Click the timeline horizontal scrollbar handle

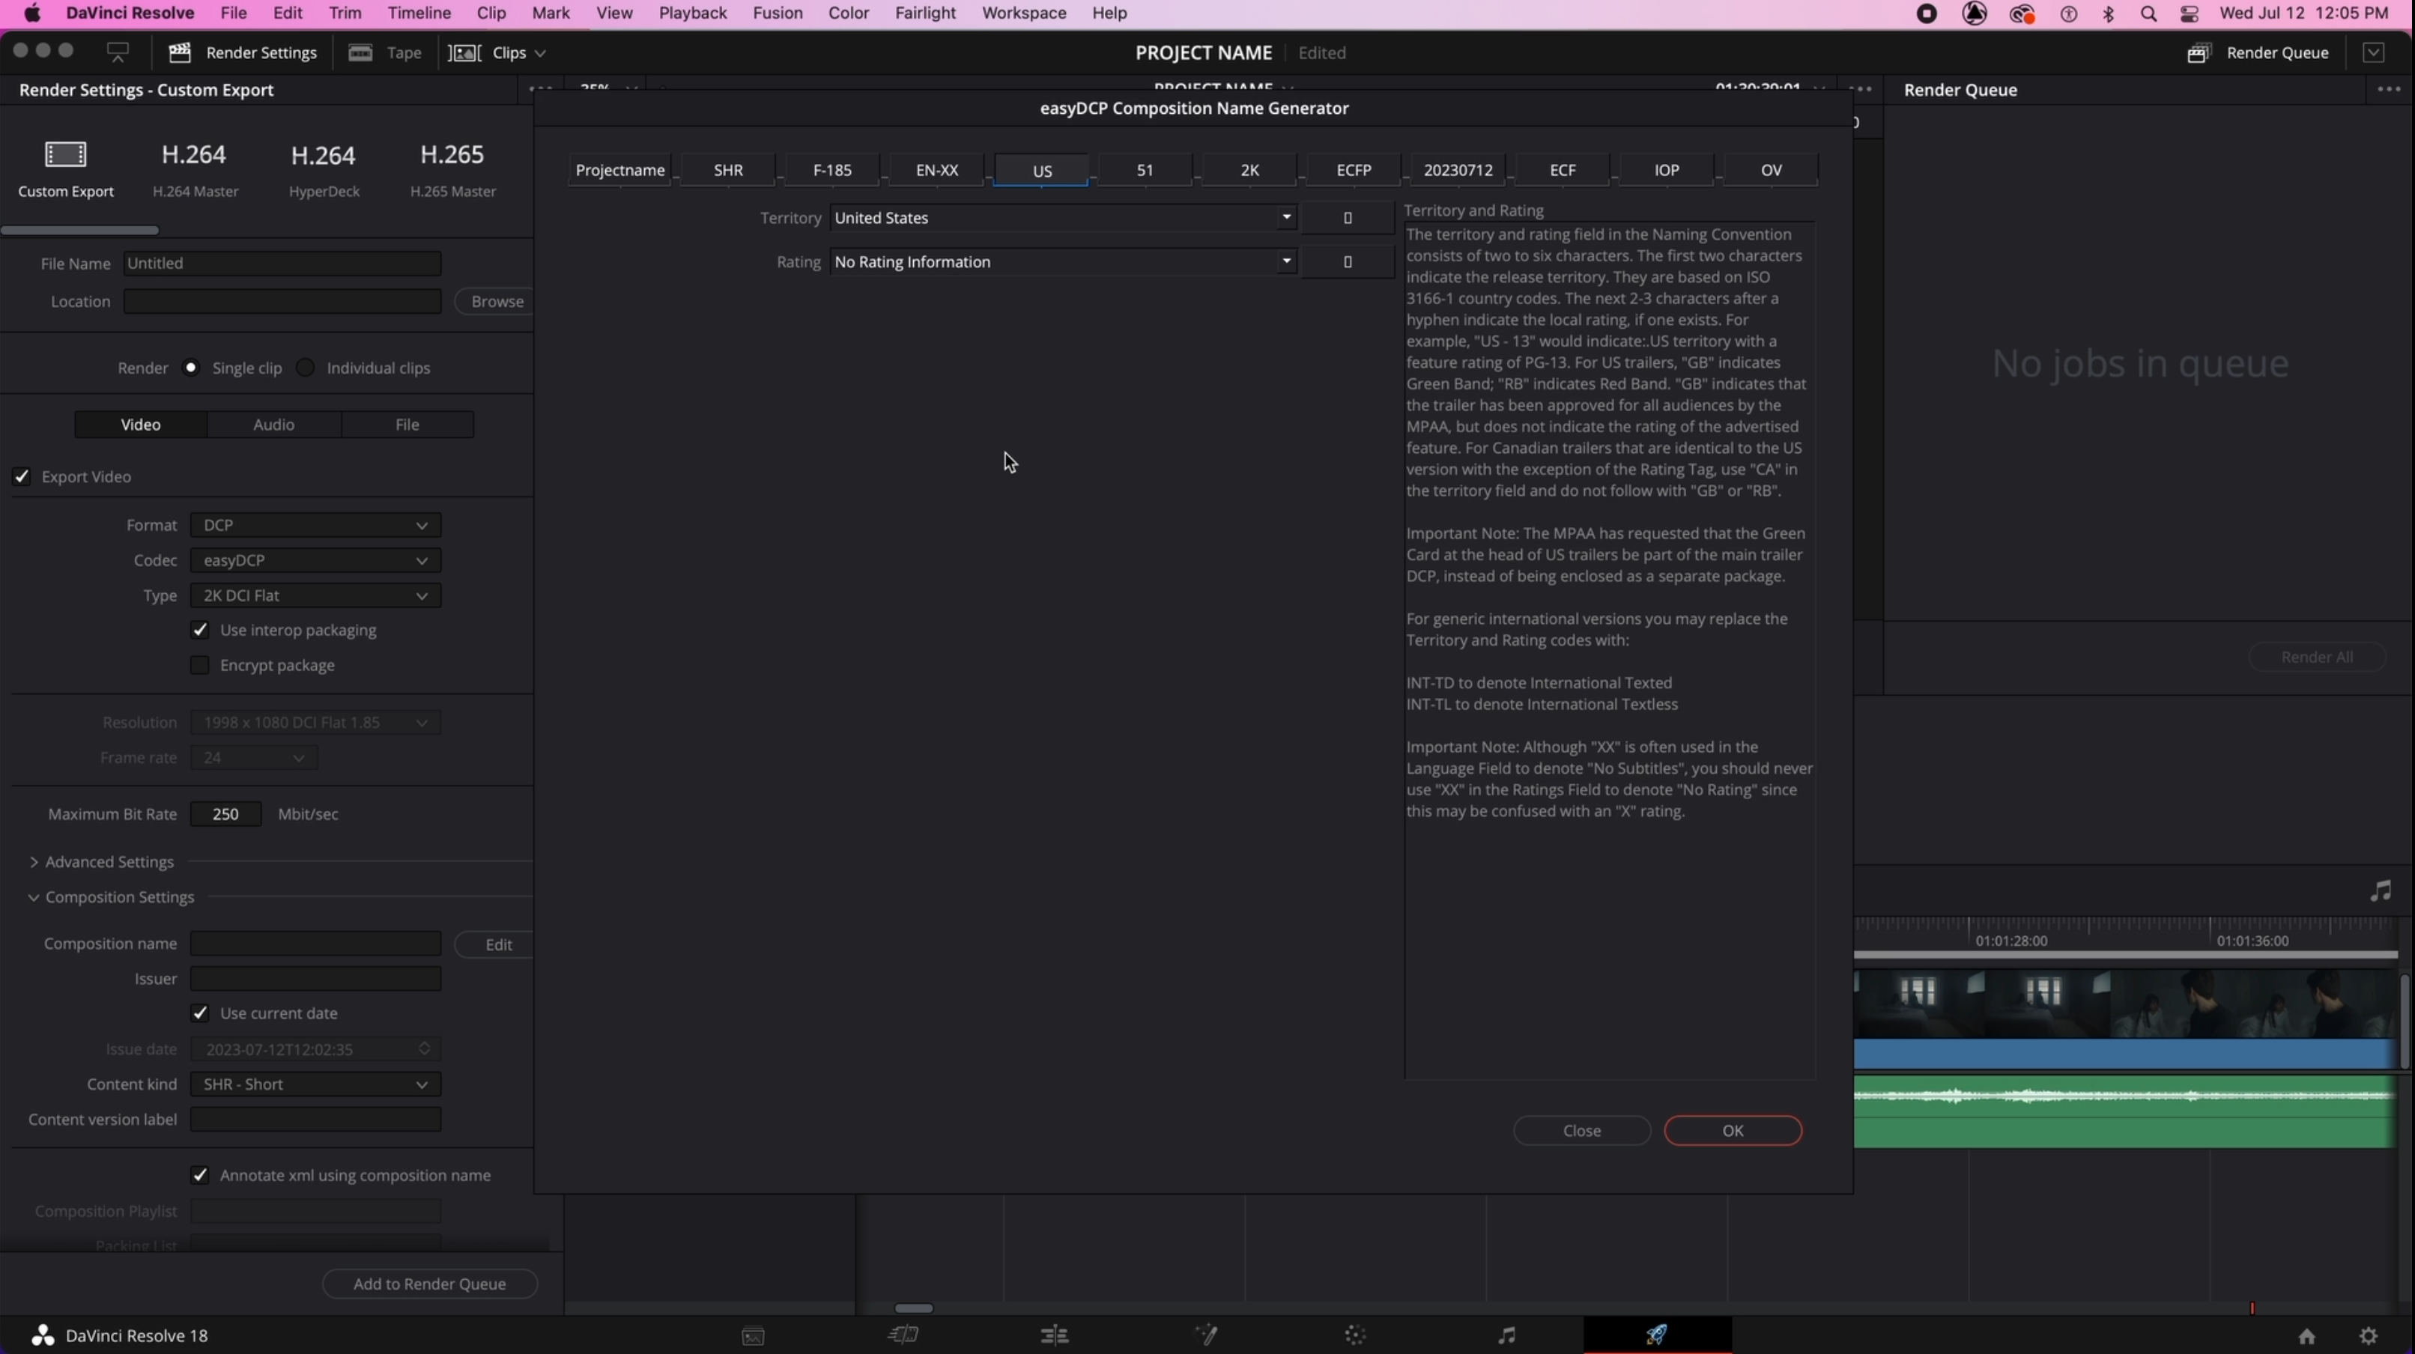[913, 1308]
